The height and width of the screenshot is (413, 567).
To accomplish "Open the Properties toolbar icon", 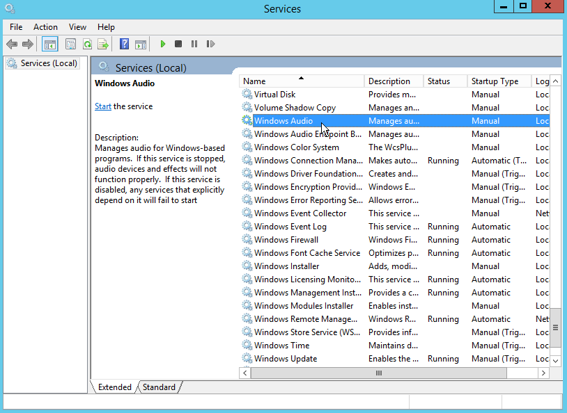I will (70, 44).
